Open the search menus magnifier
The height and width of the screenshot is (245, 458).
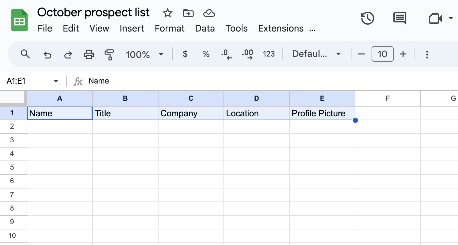pos(25,54)
